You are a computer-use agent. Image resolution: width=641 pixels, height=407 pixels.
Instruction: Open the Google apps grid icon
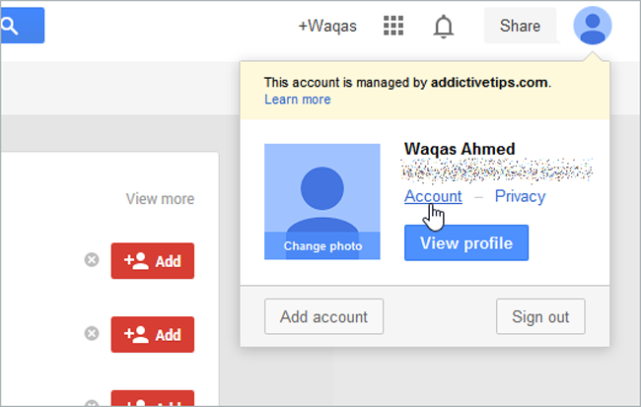(x=393, y=26)
